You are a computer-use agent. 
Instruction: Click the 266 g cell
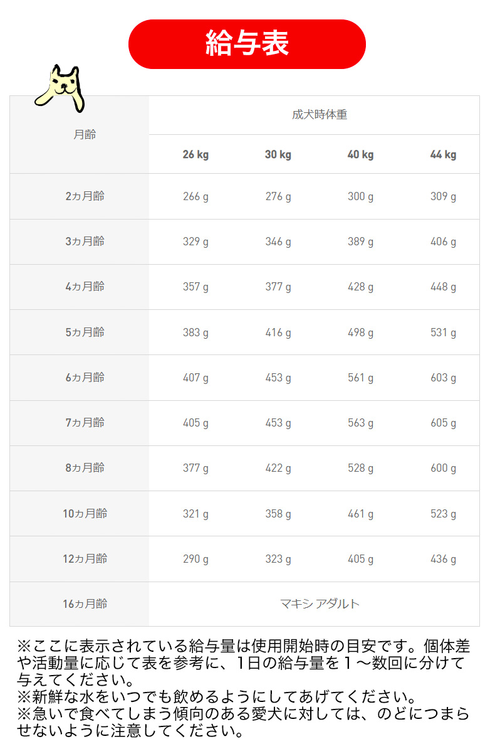tap(195, 196)
